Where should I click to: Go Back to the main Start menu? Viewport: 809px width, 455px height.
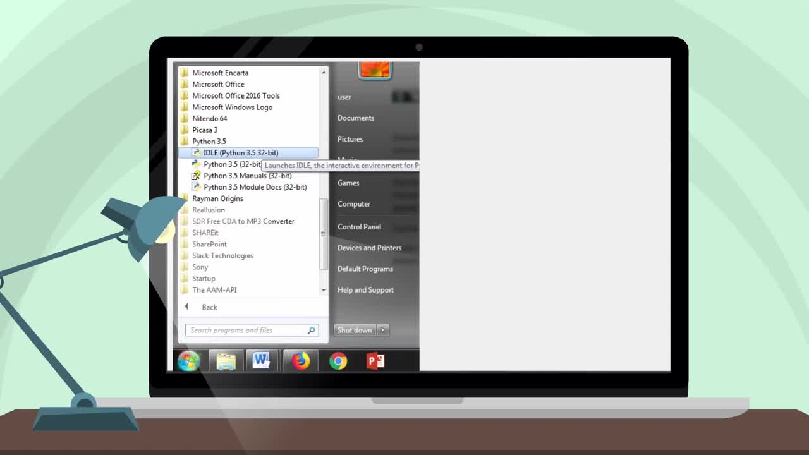(209, 307)
